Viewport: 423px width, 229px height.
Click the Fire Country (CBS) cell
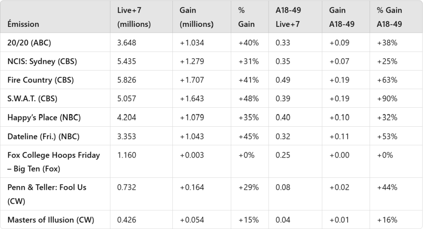(x=41, y=80)
